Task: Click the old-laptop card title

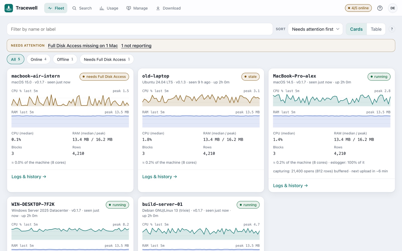Action: click(156, 76)
